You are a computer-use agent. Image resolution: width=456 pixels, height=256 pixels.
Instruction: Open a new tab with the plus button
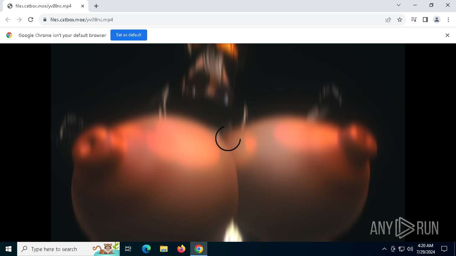click(96, 6)
